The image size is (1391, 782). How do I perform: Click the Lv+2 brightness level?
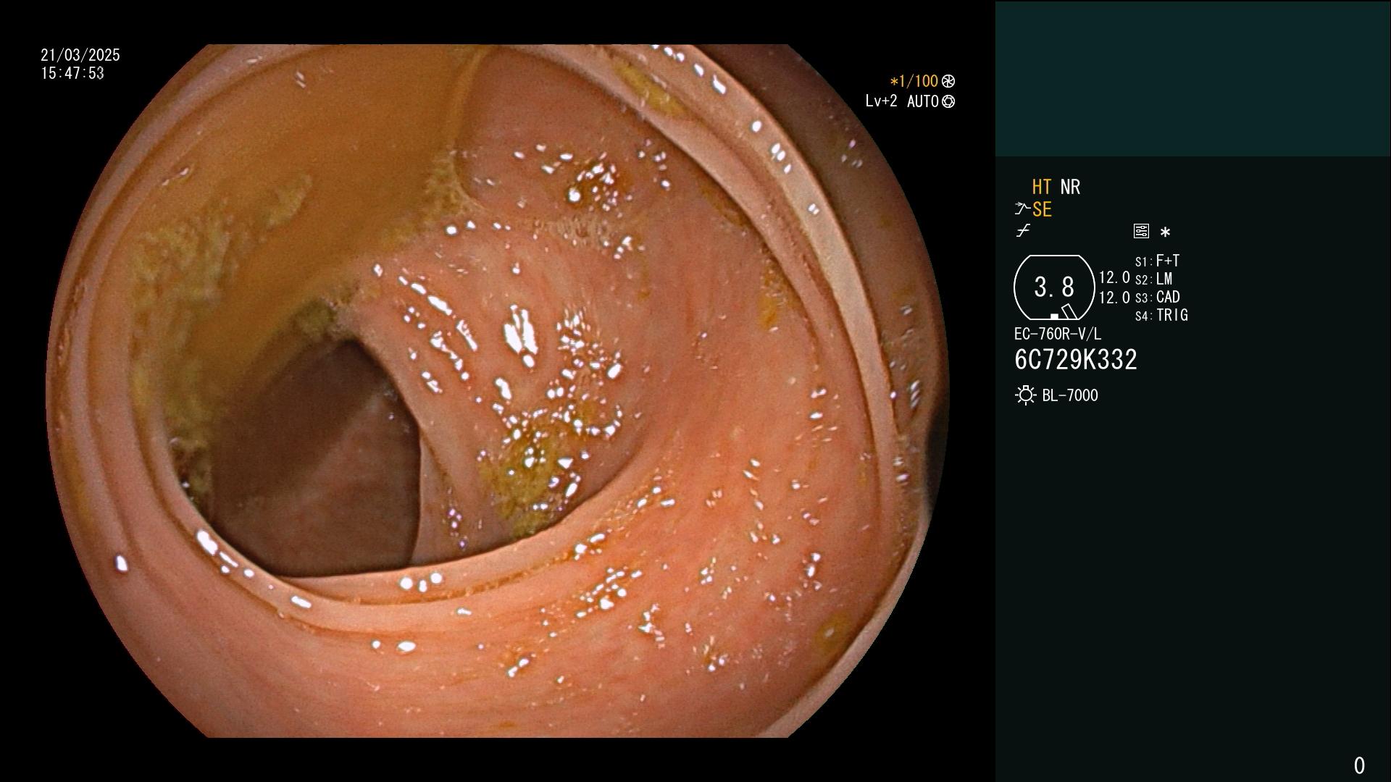click(881, 101)
